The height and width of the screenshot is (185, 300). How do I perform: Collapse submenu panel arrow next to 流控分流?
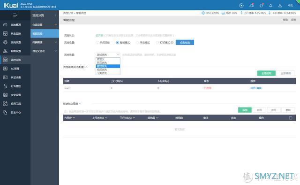(x=55, y=15)
